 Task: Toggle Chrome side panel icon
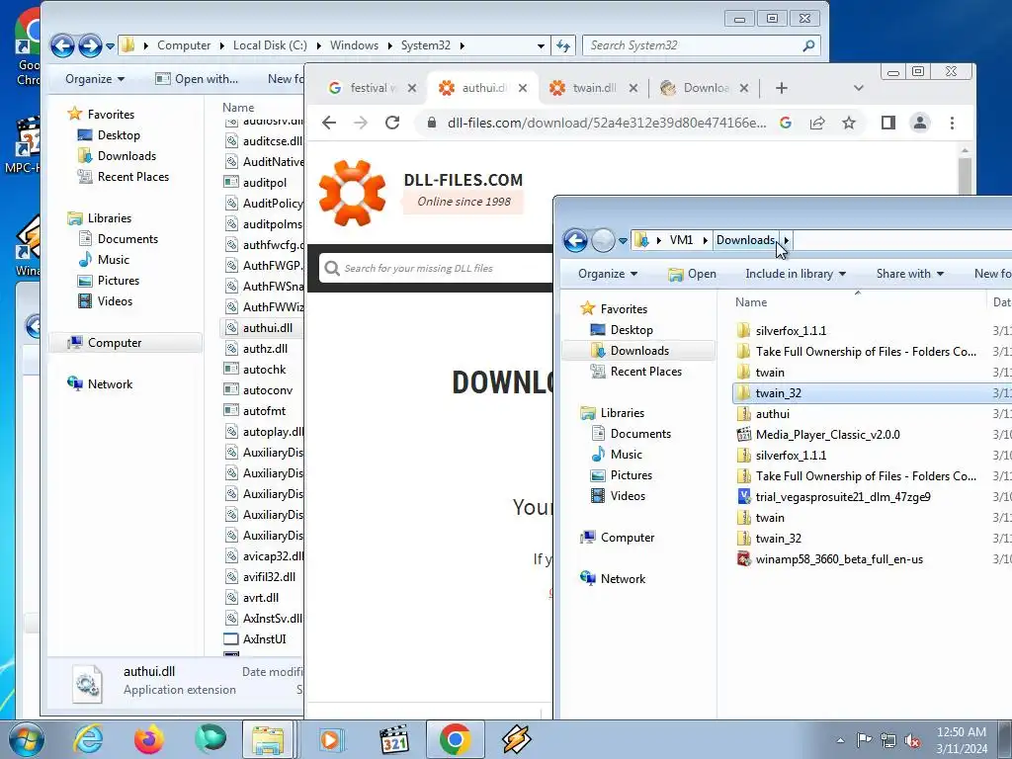pos(888,123)
